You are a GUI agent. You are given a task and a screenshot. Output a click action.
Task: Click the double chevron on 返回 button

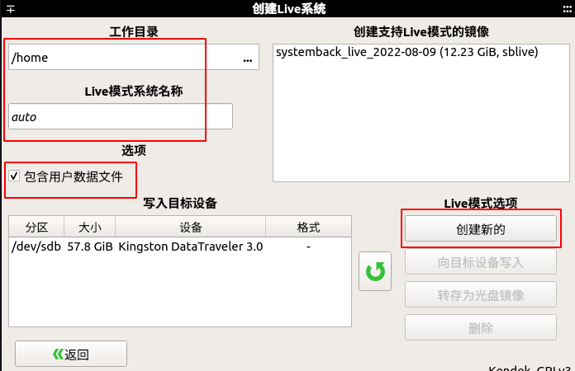pyautogui.click(x=58, y=355)
